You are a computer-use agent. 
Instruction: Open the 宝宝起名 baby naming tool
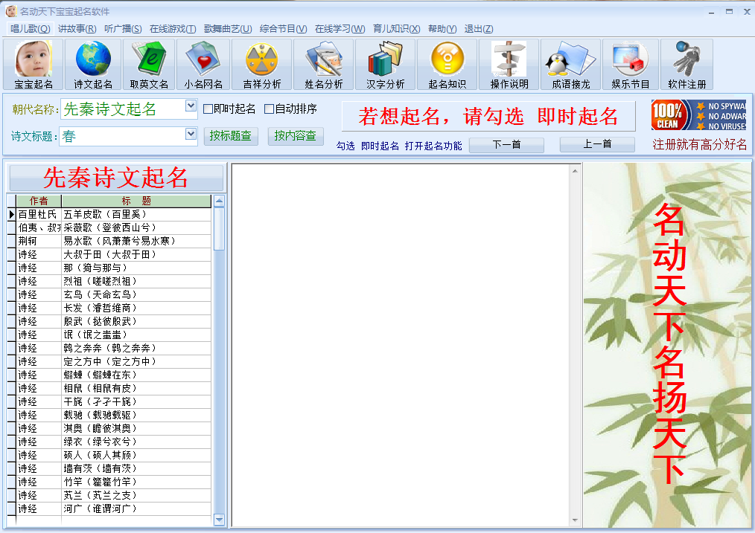[34, 65]
